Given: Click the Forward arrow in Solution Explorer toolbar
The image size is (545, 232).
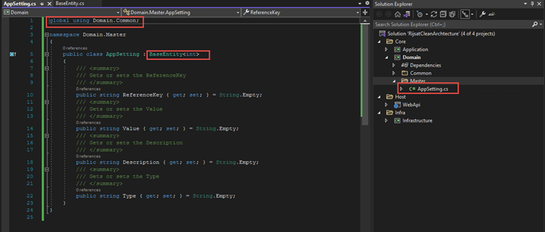Looking at the screenshot, I should [389, 14].
